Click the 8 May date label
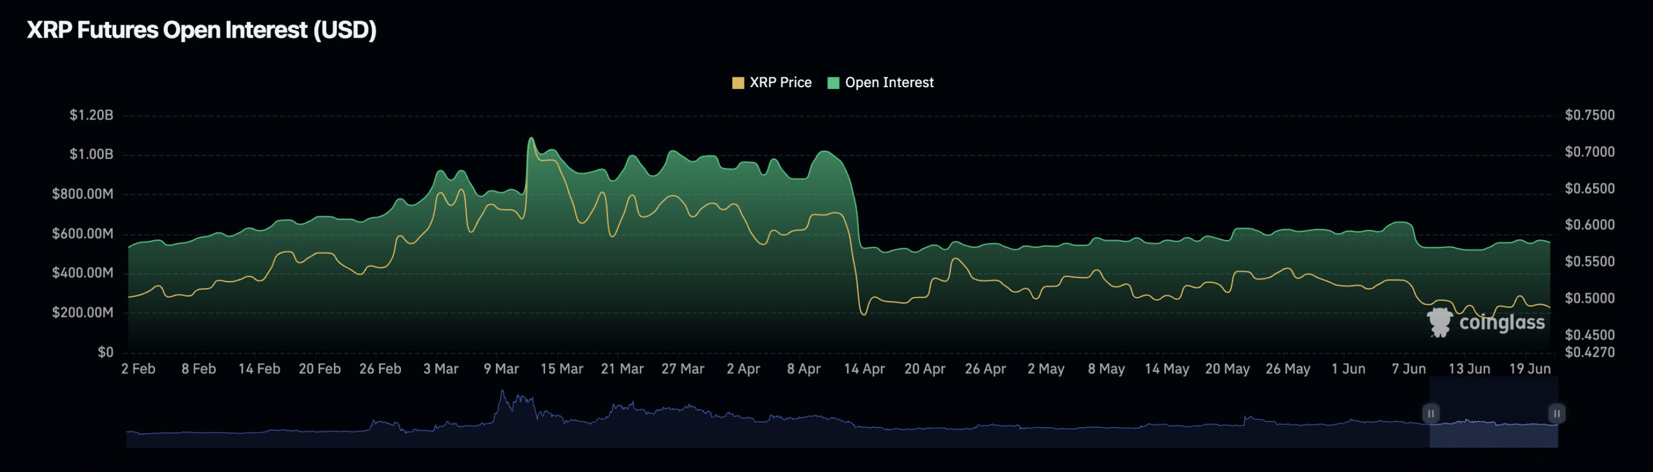 click(x=1106, y=369)
